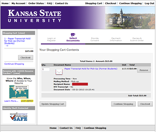
Task: Click 'Total Items: 1 Amount: $15.00' text
Action: tap(96, 61)
